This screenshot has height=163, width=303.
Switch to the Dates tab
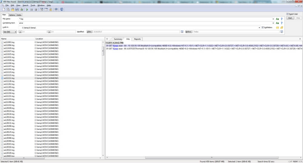(x=19, y=15)
